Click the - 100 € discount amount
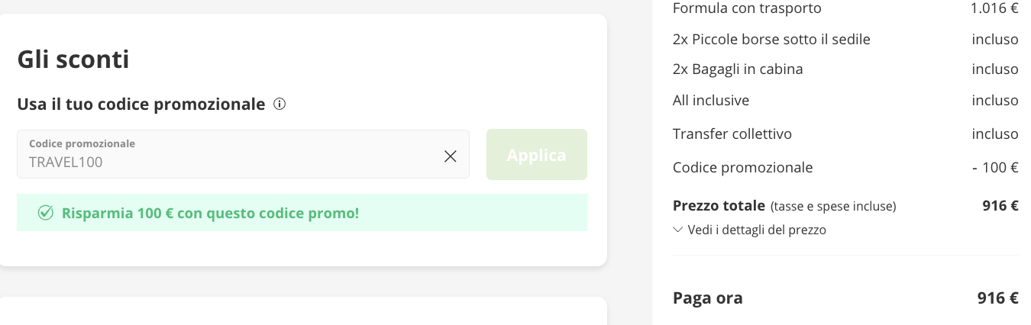 [x=995, y=168]
